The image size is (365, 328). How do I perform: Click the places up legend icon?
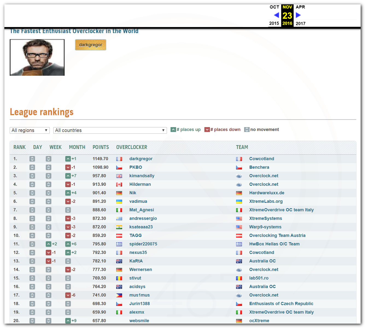pos(173,130)
